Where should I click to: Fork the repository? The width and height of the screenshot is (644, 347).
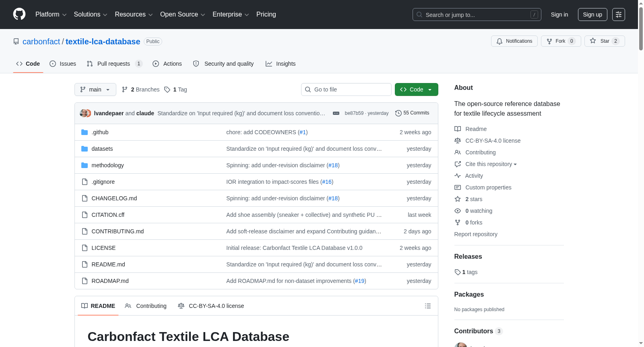click(x=561, y=41)
